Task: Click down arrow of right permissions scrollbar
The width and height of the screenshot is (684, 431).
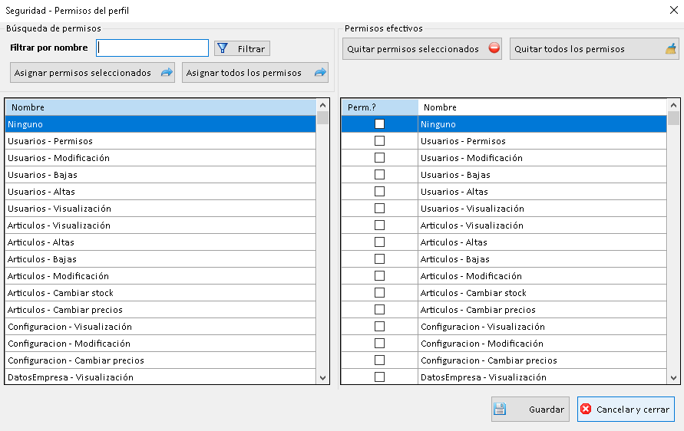Action: click(673, 378)
